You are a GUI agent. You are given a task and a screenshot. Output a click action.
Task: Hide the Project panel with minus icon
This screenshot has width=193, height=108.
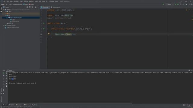coord(38,7)
